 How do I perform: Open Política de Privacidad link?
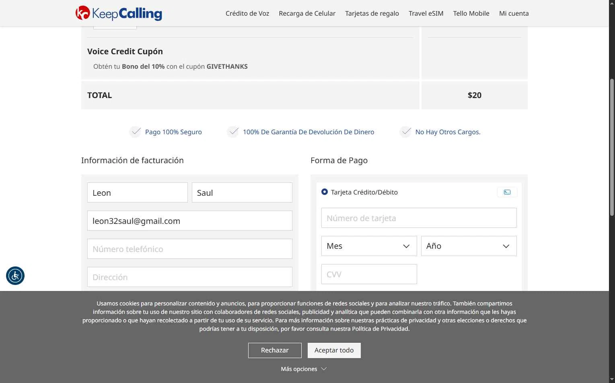coord(380,329)
